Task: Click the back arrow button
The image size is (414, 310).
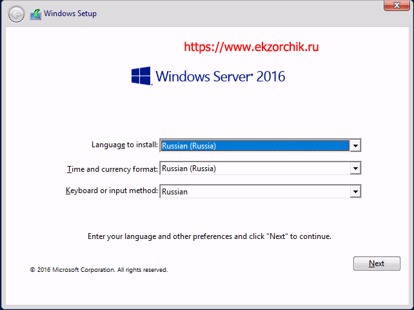Action: 16,14
